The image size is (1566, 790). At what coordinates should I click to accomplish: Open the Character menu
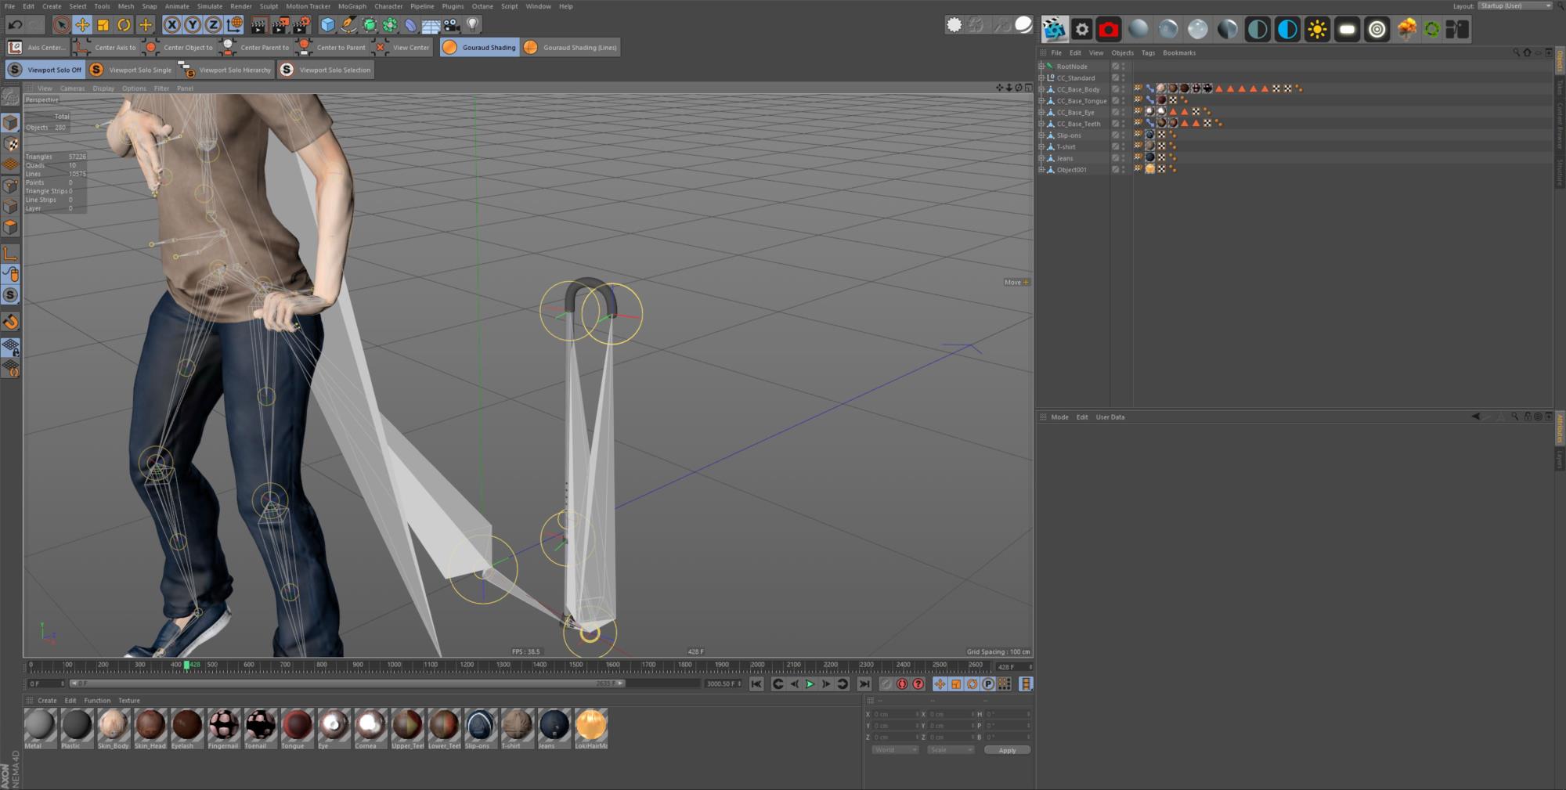388,6
